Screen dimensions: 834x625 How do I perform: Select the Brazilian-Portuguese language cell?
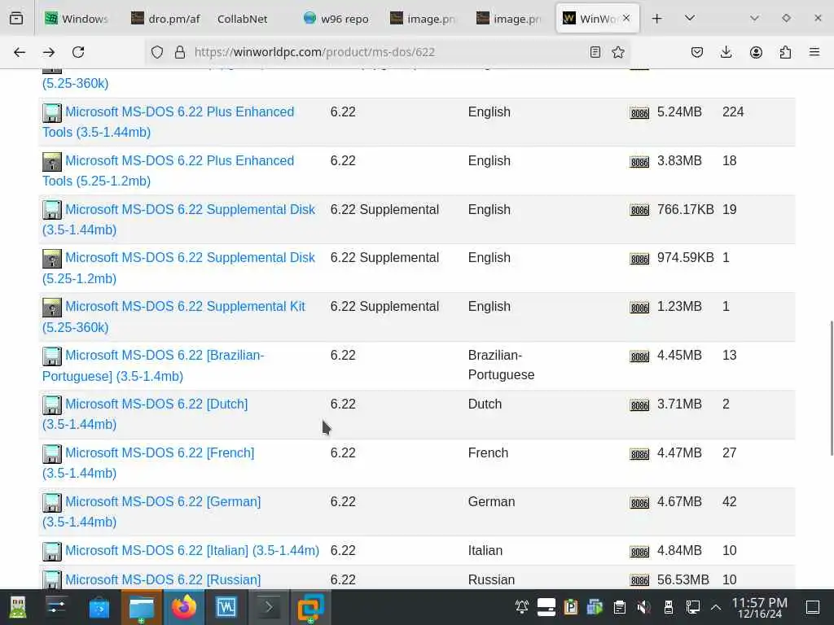tap(501, 365)
